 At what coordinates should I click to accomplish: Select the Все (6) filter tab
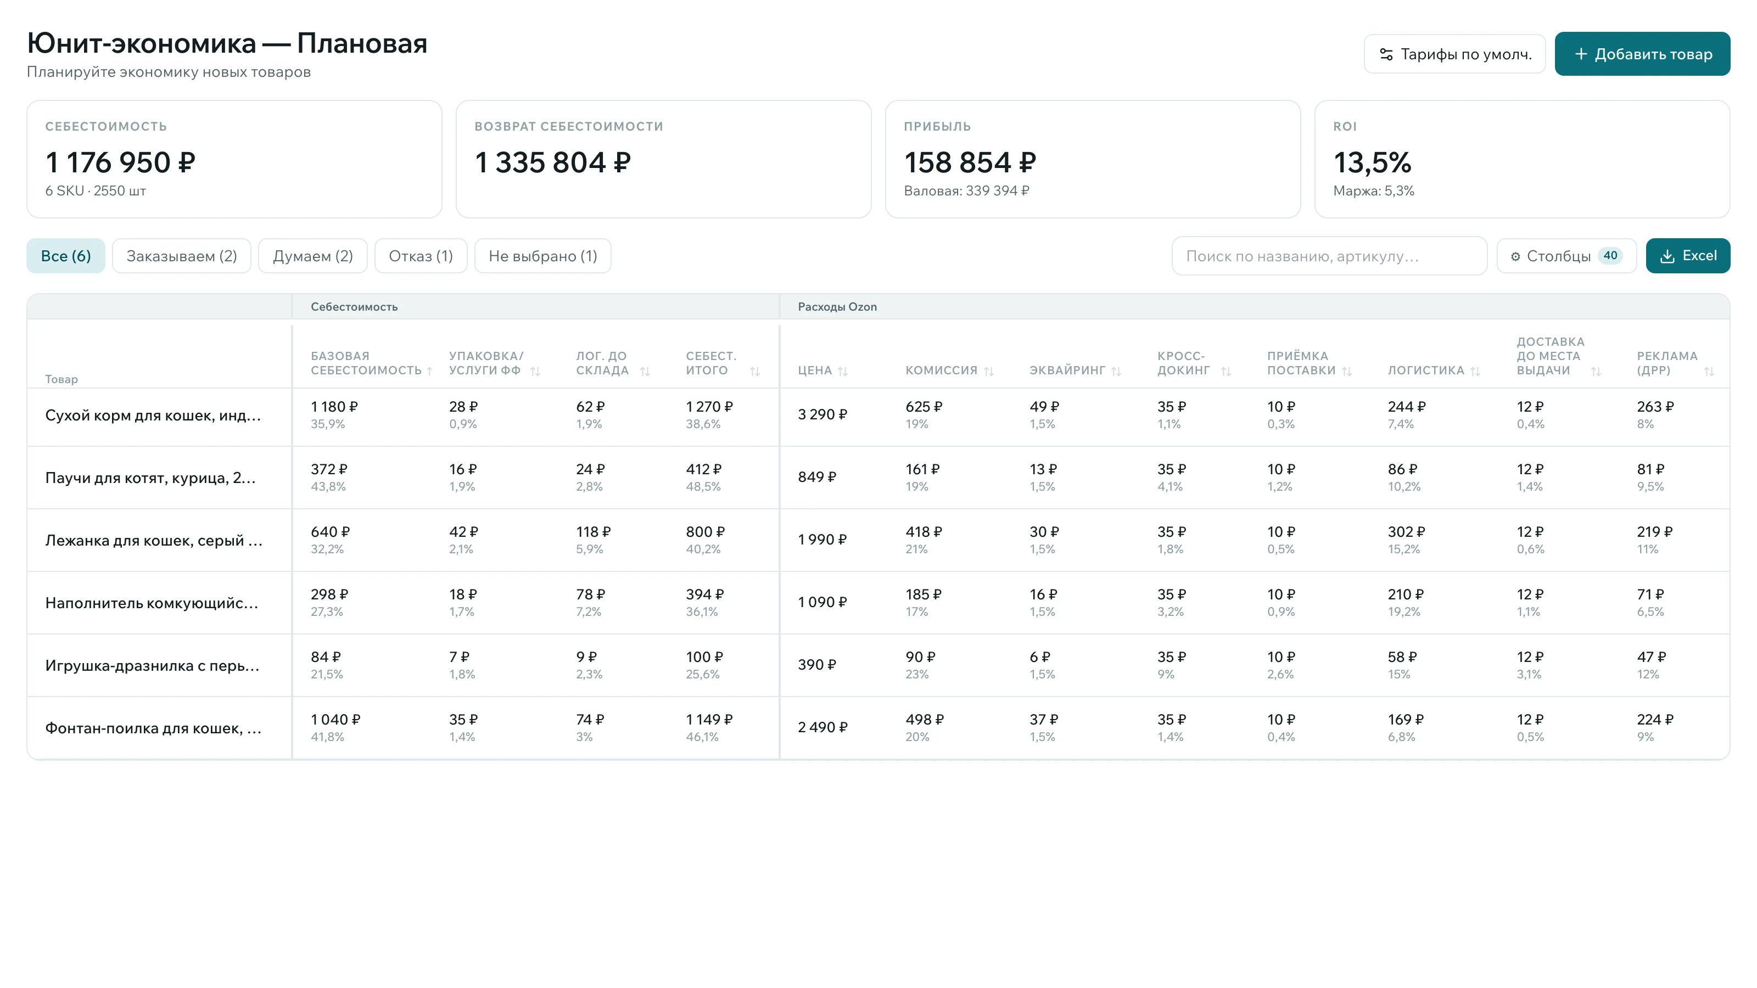66,256
